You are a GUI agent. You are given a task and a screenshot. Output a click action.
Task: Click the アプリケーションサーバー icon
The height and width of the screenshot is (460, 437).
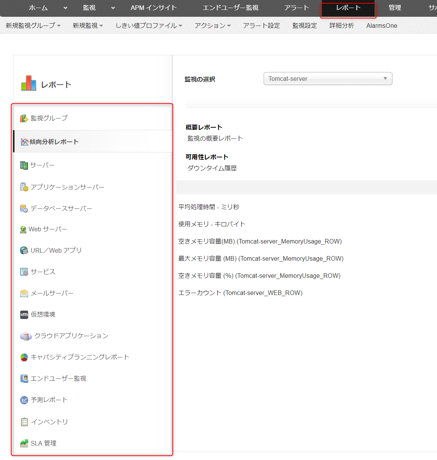coord(24,187)
